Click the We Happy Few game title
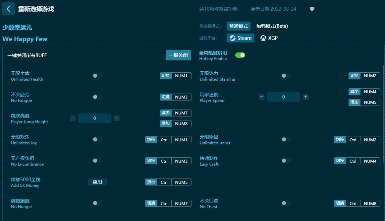Image resolution: width=385 pixels, height=221 pixels. tap(25, 39)
